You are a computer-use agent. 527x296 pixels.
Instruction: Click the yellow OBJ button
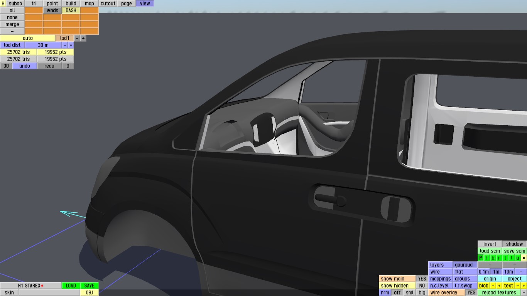coord(90,293)
